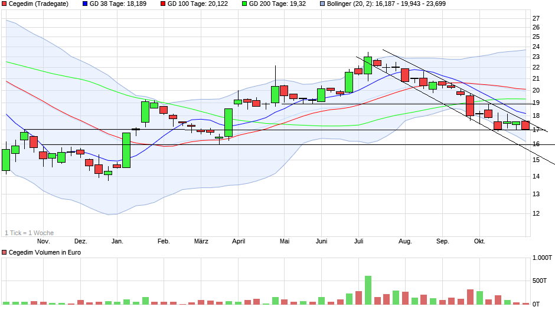Viewport: 555px width, 310px height.
Task: Click price axis value 12
Action: pos(536,213)
